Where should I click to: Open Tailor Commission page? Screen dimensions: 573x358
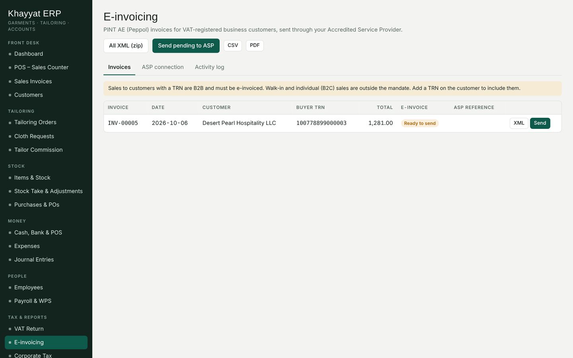[x=46, y=150]
